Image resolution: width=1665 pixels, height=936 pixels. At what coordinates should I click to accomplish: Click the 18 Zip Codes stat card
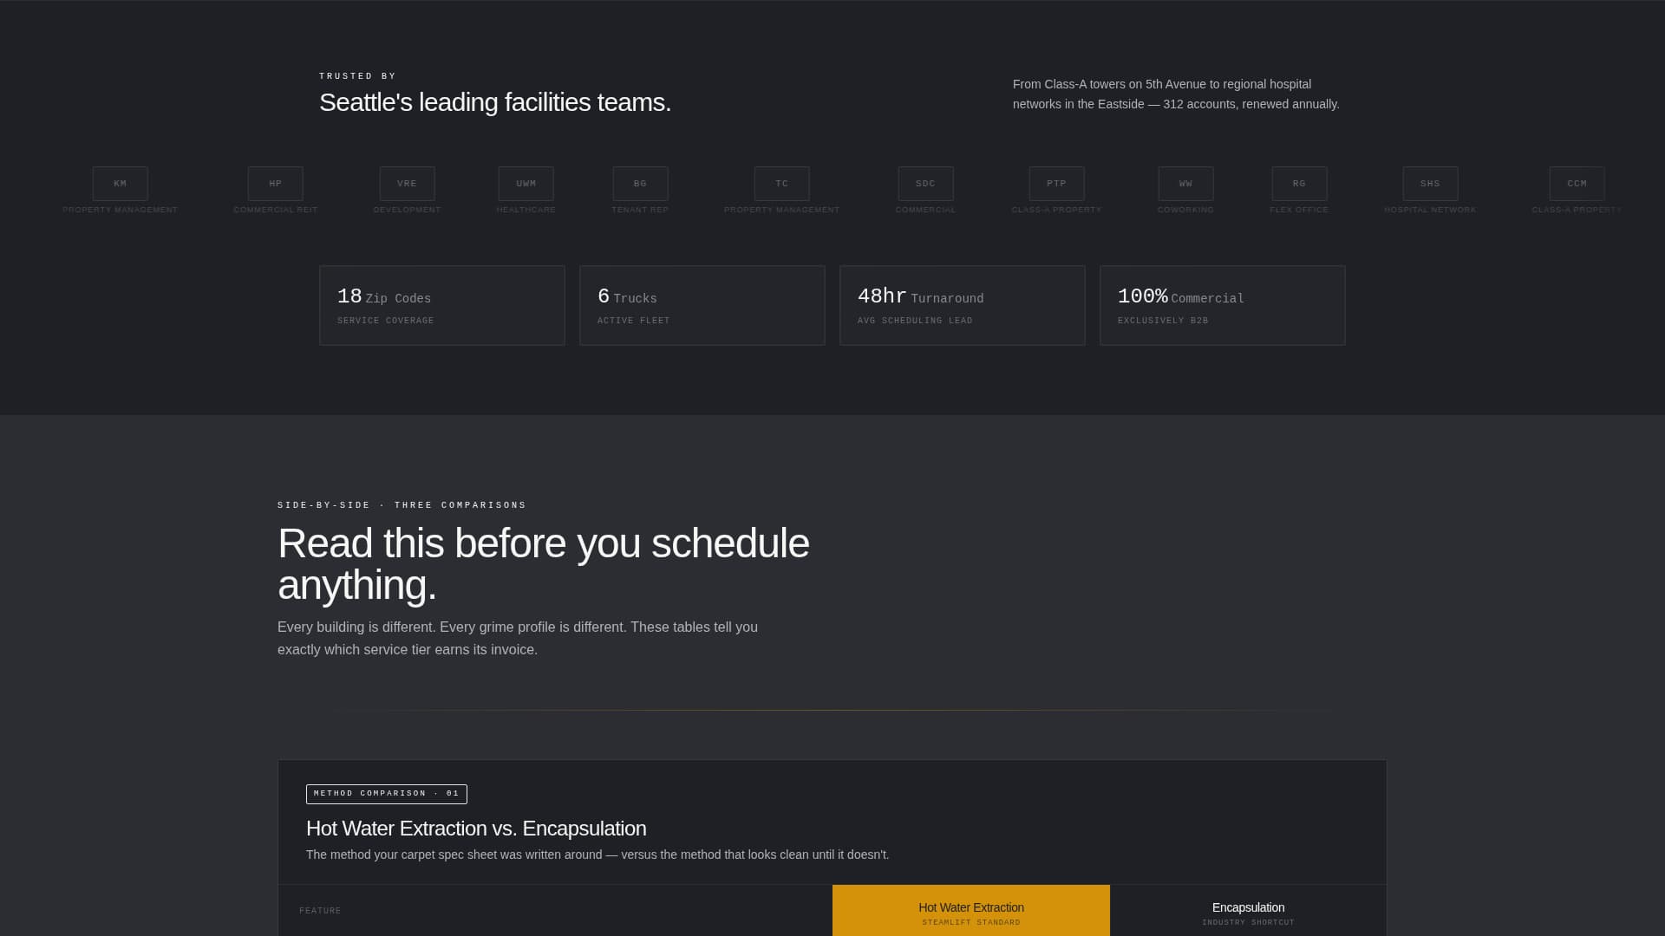coord(442,306)
